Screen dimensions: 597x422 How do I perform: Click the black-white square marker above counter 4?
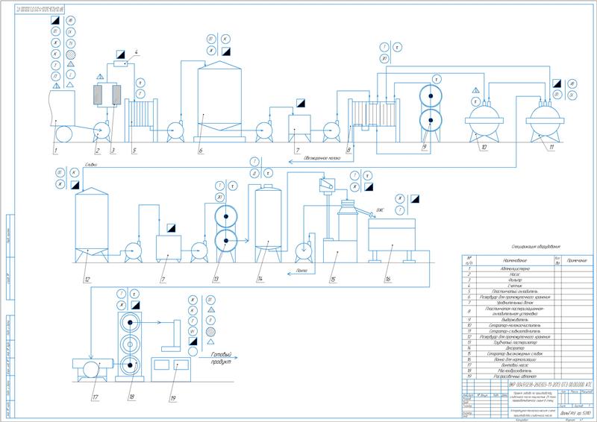coord(121,54)
